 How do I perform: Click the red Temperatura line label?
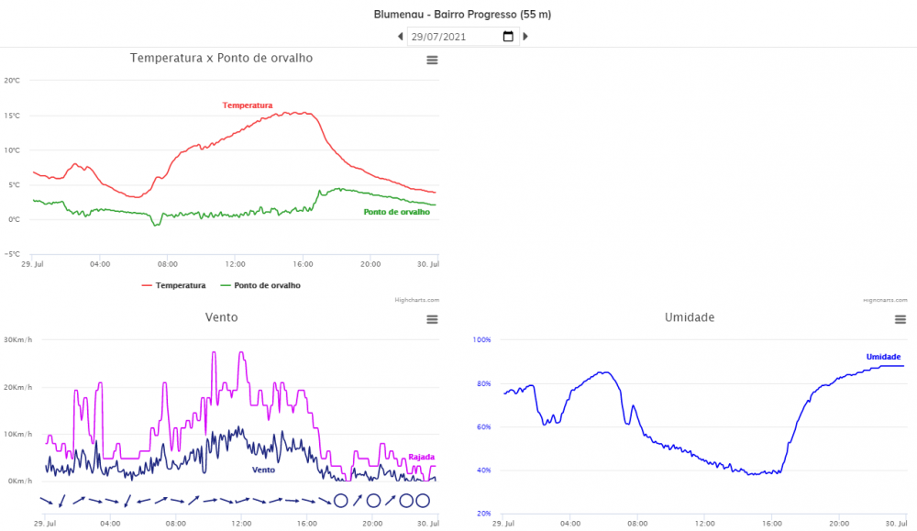tap(247, 105)
